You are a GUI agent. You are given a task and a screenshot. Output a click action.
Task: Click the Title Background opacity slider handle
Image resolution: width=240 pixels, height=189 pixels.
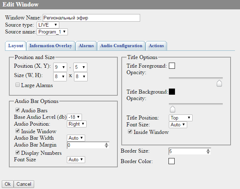pos(172,109)
